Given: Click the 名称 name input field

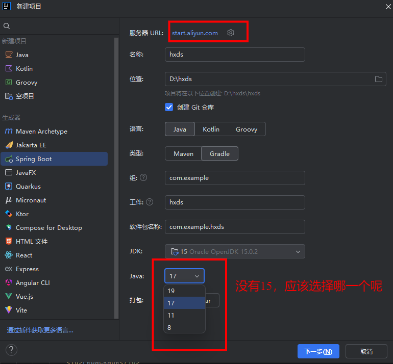Looking at the screenshot, I should point(235,55).
